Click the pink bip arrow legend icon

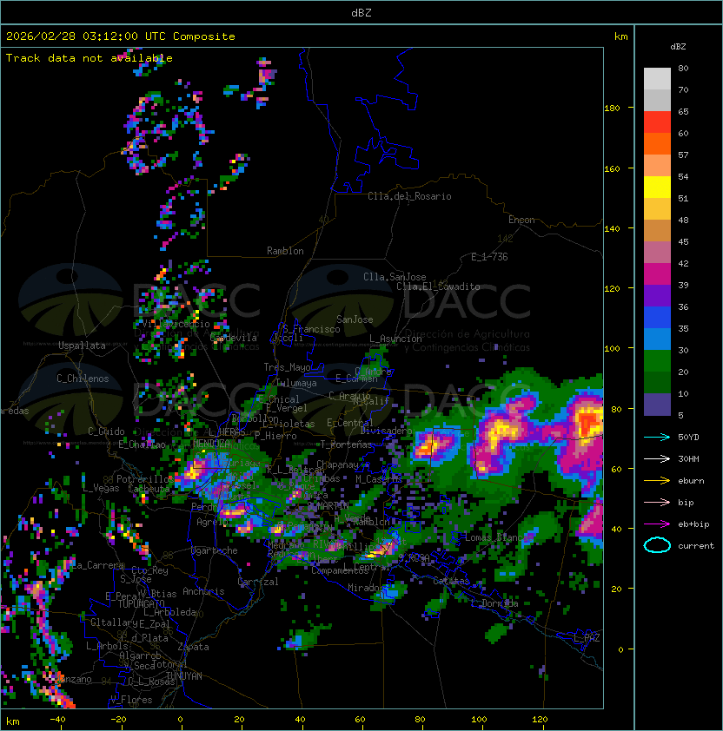[x=657, y=502]
